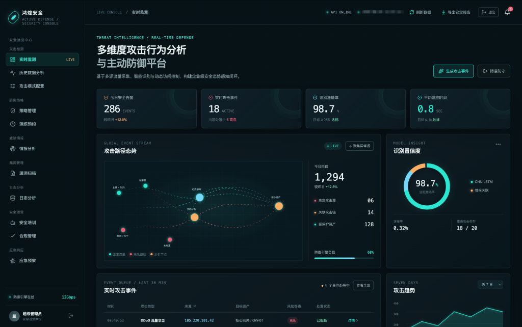Click the 标准防守 button
522x327 pixels.
pos(493,71)
